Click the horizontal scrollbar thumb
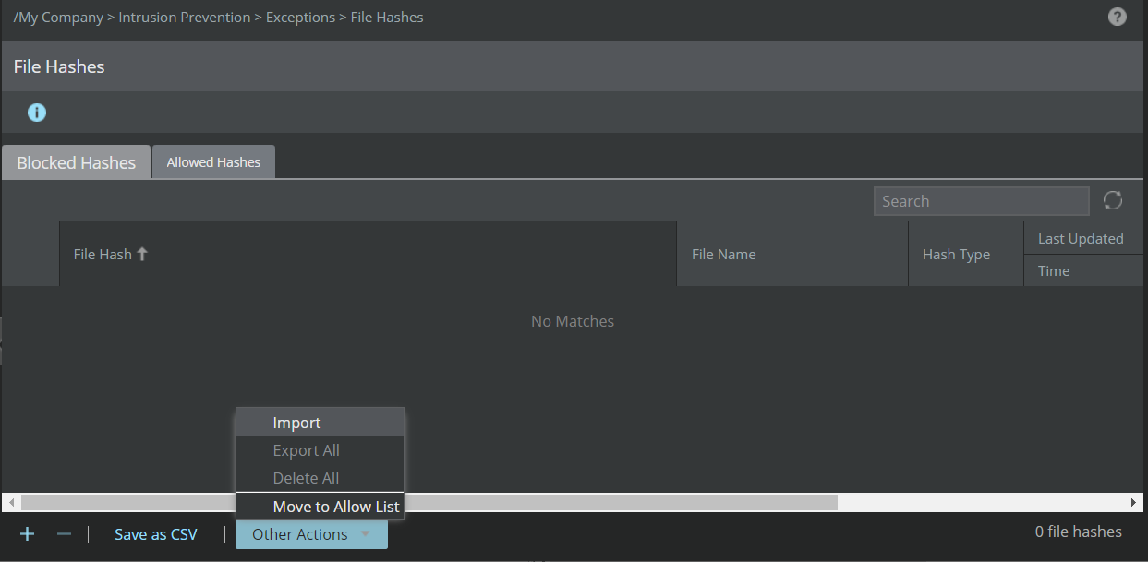Screen dimensions: 1148x562 429,503
